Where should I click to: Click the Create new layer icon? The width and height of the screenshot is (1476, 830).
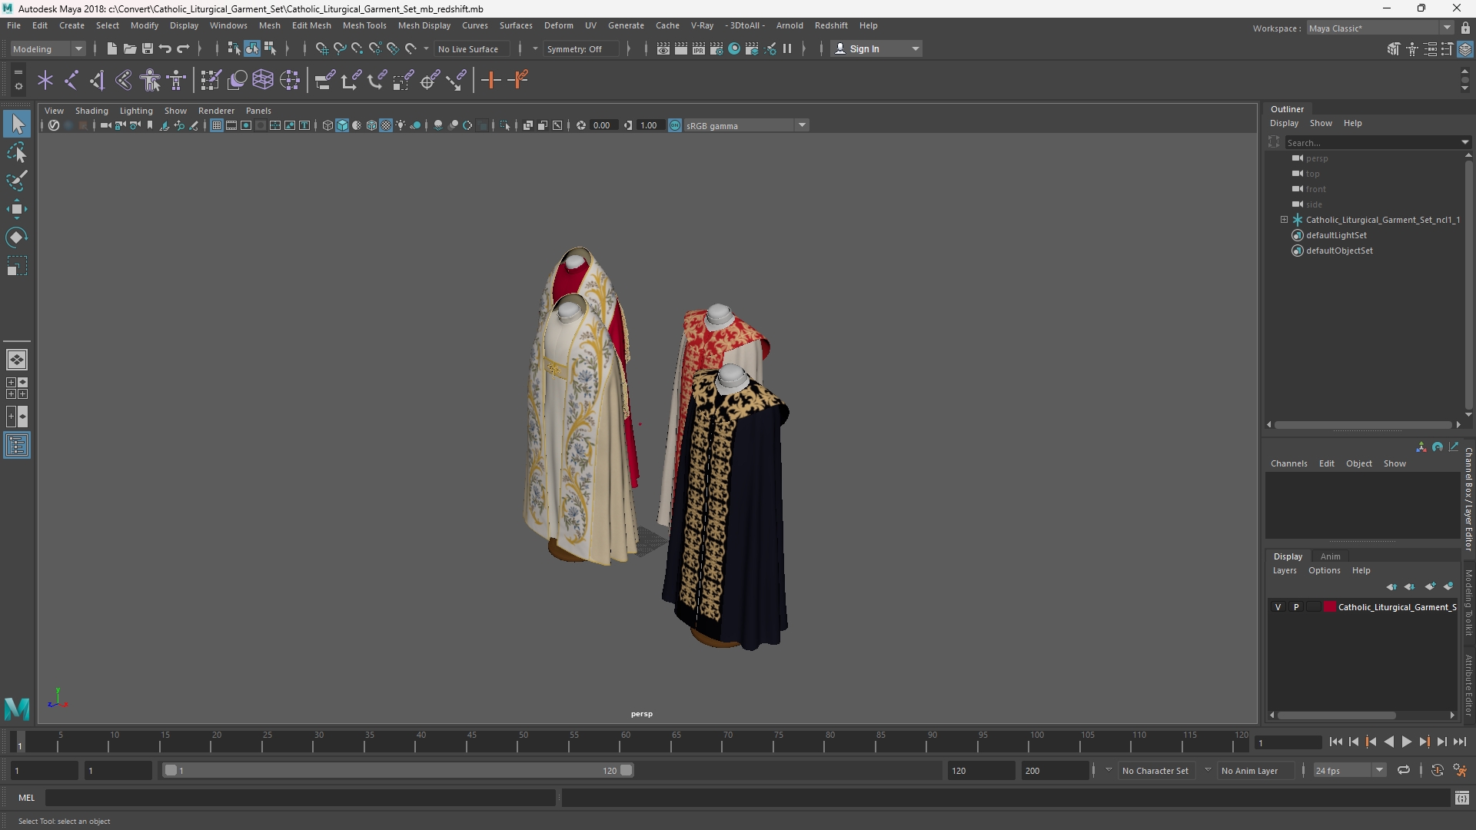pos(1430,586)
